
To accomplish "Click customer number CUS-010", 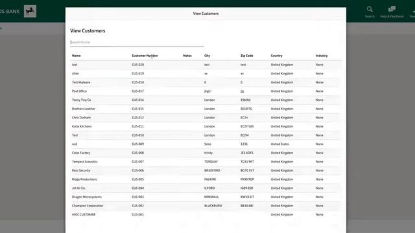I will 138,135.
